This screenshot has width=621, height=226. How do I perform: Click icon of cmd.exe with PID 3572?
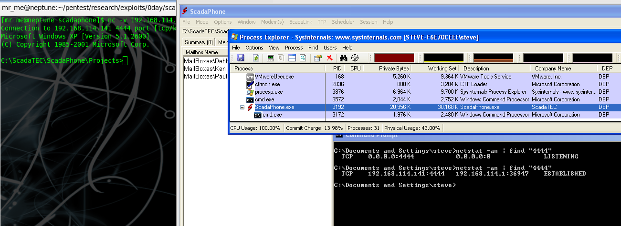click(250, 99)
